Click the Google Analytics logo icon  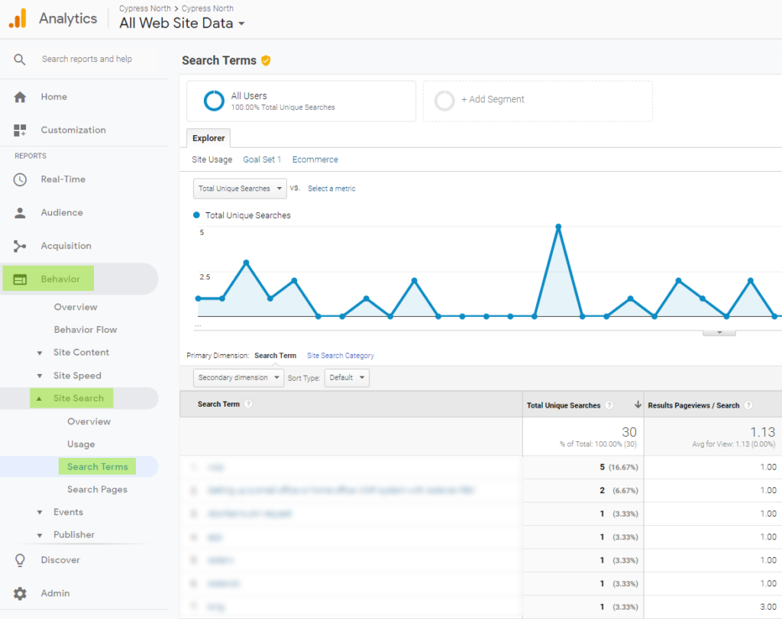(18, 19)
